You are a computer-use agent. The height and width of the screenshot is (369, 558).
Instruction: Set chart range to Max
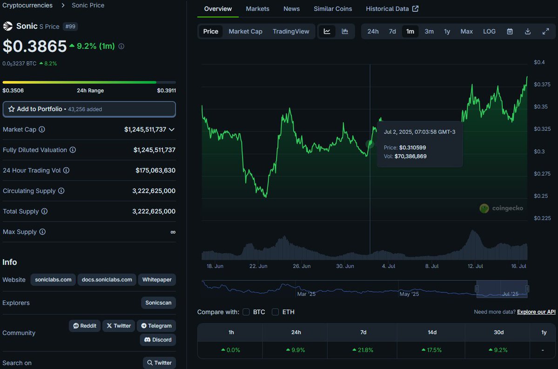[x=466, y=31]
